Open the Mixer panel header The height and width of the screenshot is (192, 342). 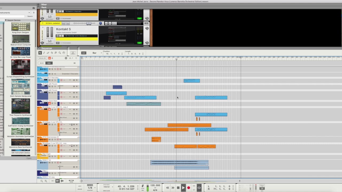[44, 5]
